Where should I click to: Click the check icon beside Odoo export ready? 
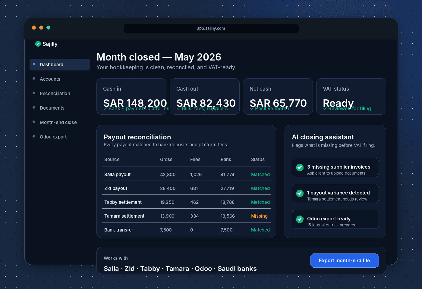300,219
